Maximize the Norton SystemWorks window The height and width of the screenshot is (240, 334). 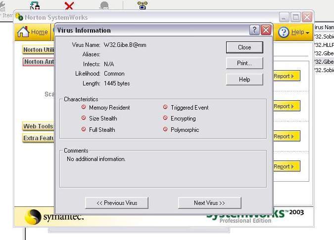(x=295, y=17)
